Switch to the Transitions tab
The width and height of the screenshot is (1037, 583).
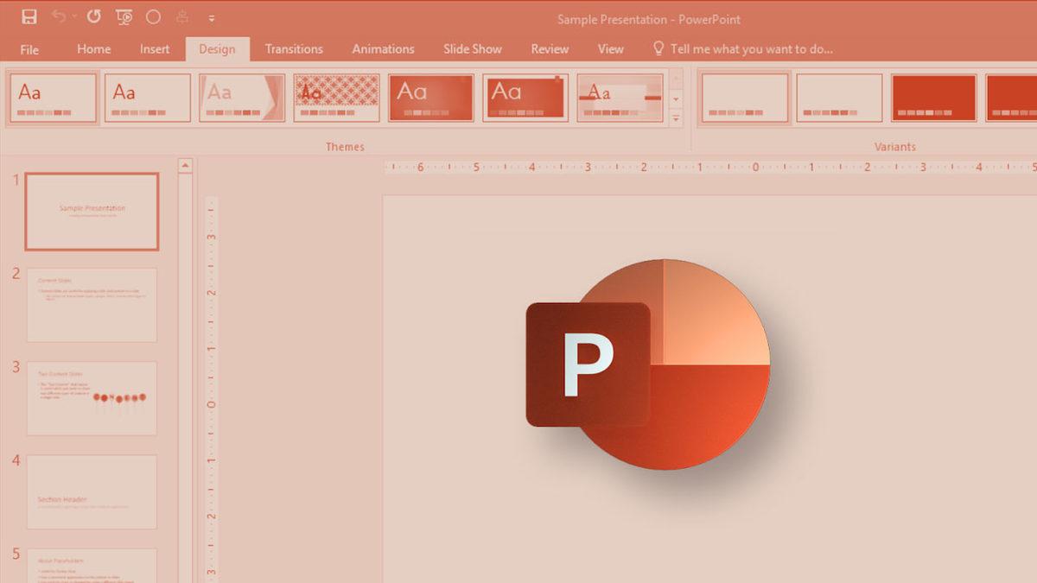click(294, 49)
